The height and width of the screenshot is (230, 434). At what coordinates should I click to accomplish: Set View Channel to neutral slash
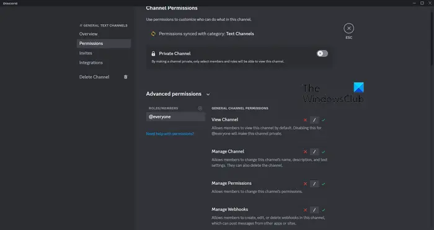(314, 120)
